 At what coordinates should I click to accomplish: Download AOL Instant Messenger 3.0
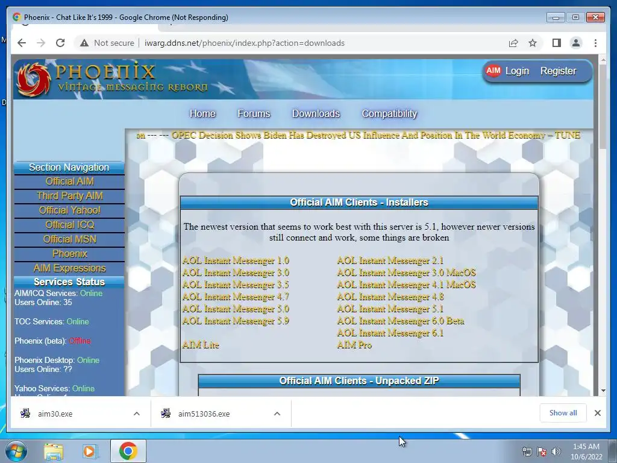pyautogui.click(x=236, y=273)
